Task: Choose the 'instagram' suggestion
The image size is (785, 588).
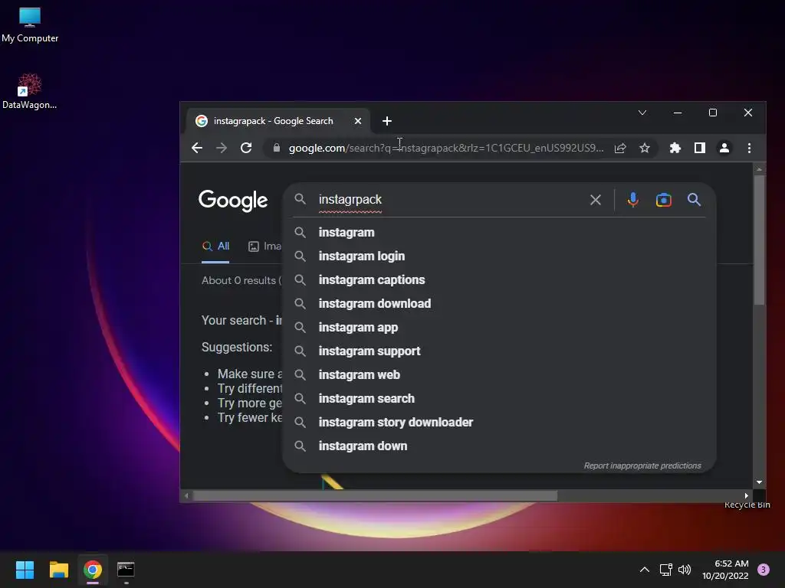Action: click(x=499, y=233)
